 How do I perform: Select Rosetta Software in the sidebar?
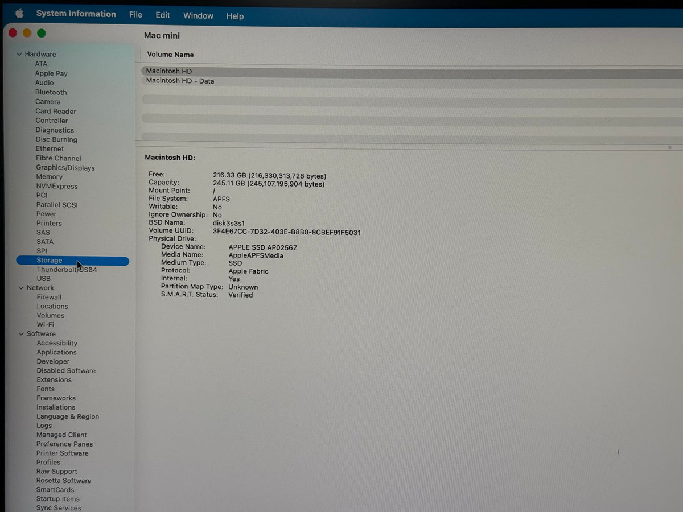(64, 481)
